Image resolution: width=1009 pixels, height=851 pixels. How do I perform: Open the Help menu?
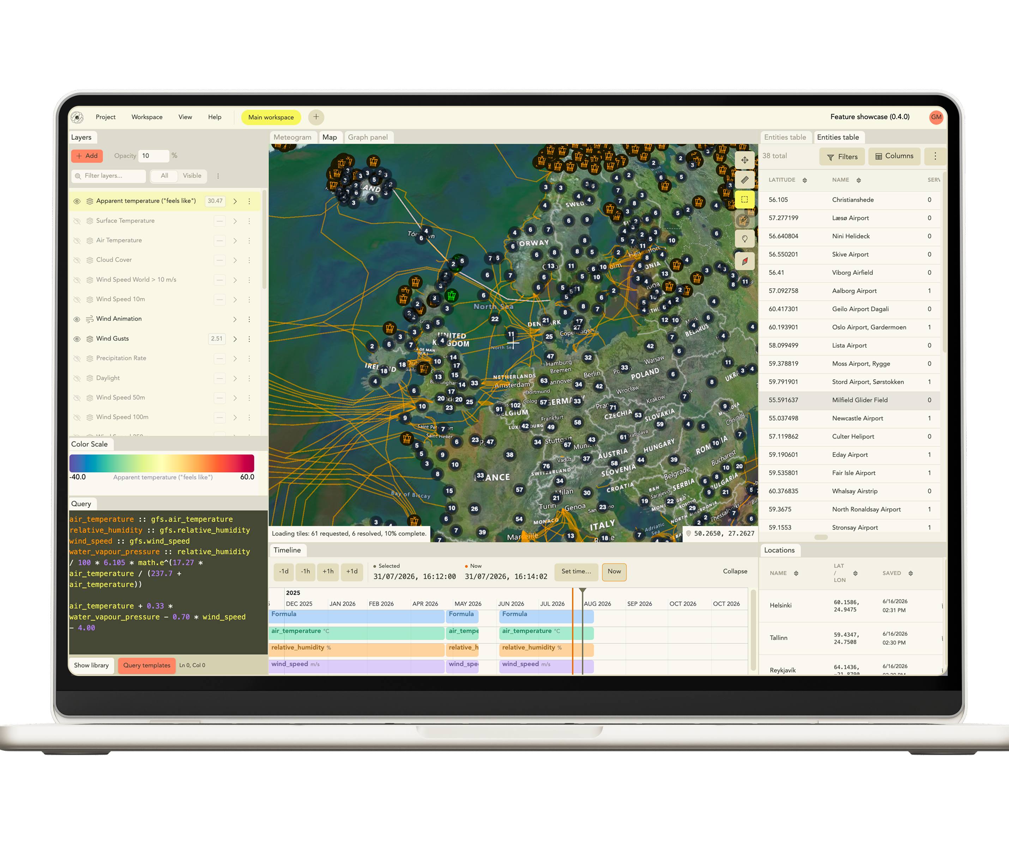pos(215,117)
